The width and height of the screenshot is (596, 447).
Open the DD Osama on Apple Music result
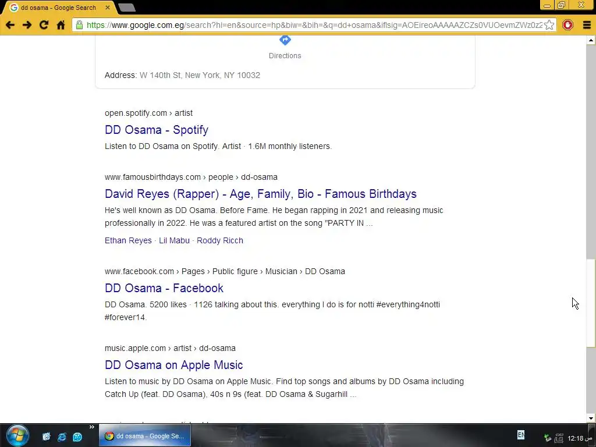tap(173, 365)
